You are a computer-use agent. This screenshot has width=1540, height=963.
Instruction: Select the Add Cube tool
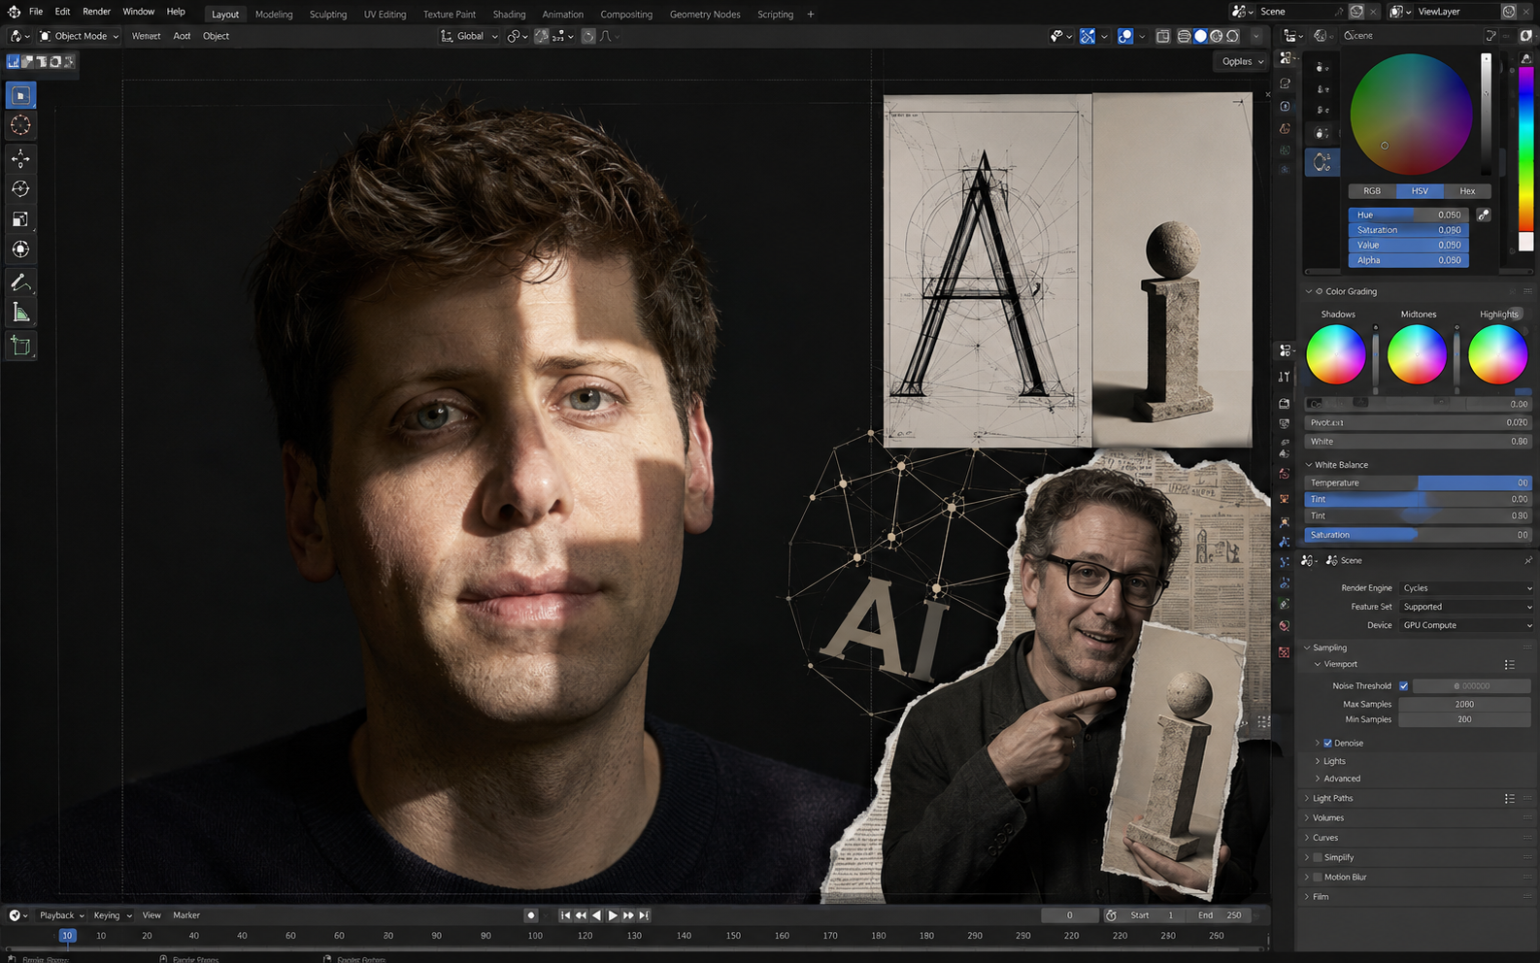coord(20,346)
